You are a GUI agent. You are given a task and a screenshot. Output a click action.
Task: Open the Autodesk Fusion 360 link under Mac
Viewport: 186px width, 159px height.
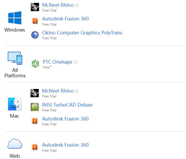point(65,119)
